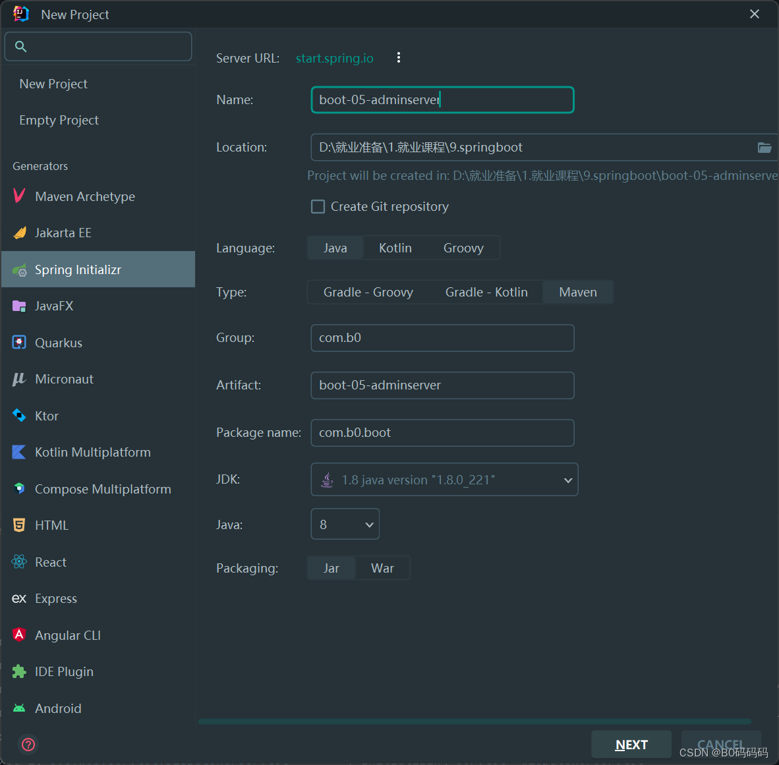Image resolution: width=779 pixels, height=765 pixels.
Task: Choose Spring Initializr generator
Action: 98,269
